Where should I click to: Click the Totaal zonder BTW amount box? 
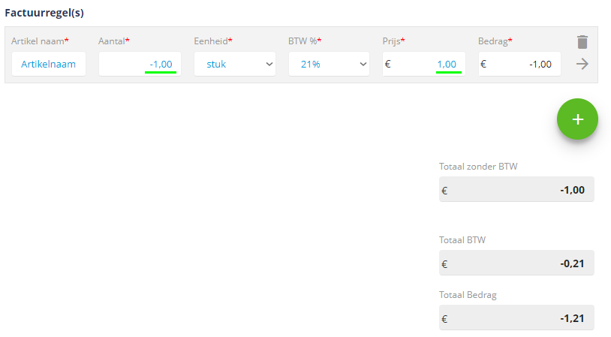(x=516, y=189)
